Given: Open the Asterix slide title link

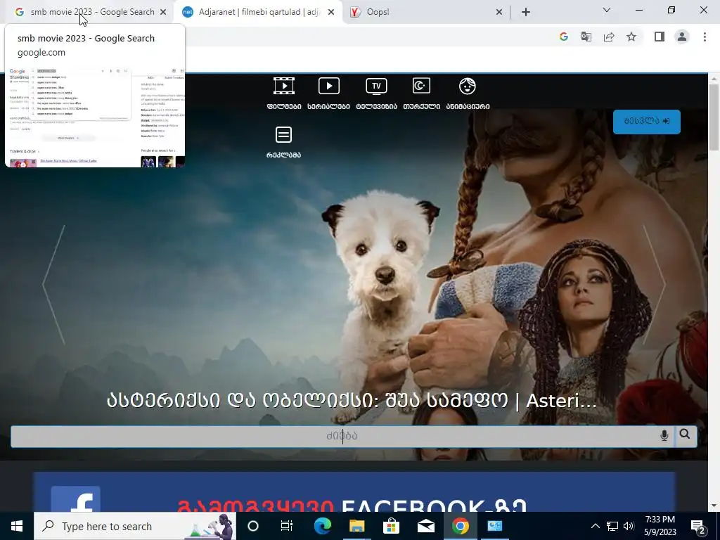Looking at the screenshot, I should [x=352, y=400].
